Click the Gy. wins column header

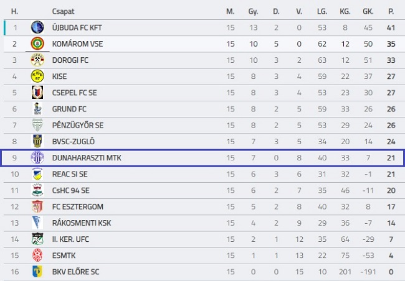point(253,11)
